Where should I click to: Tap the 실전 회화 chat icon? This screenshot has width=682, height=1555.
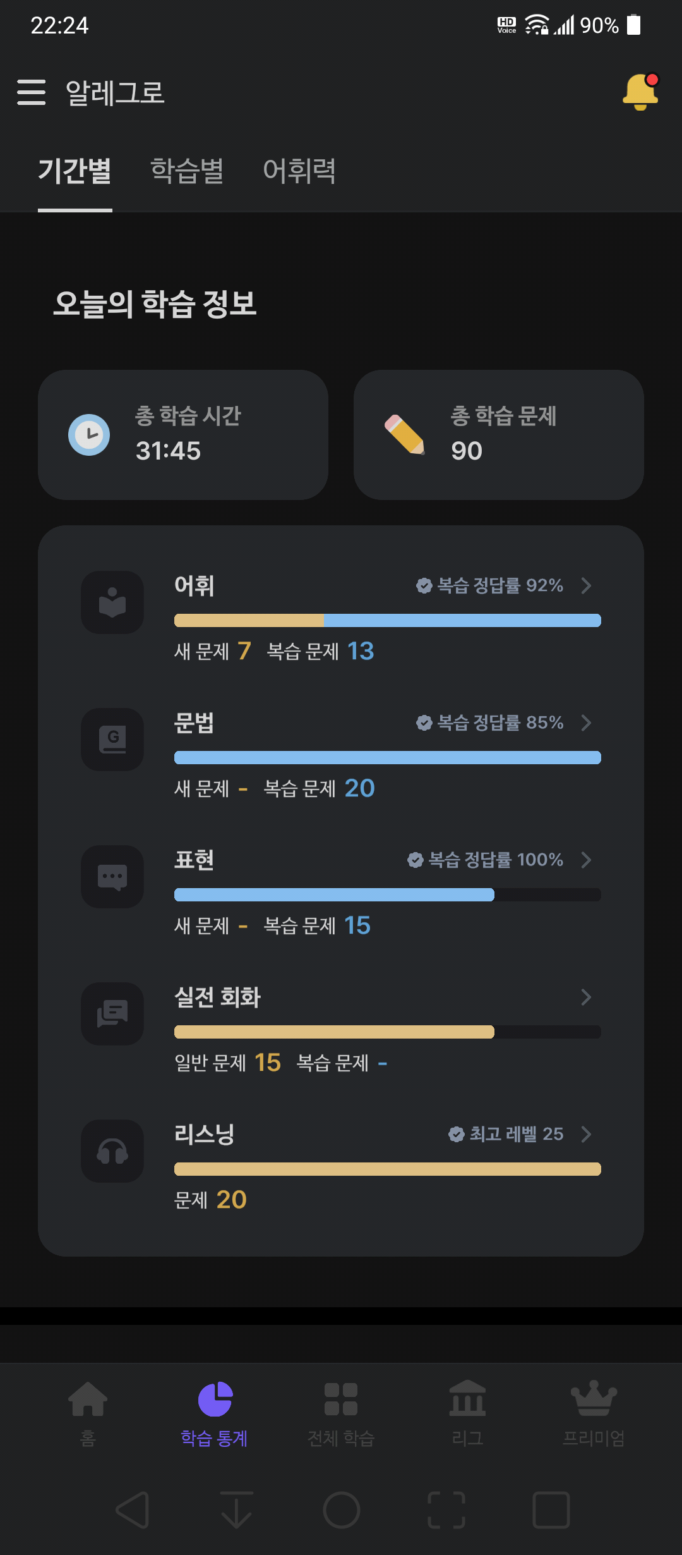(112, 1014)
